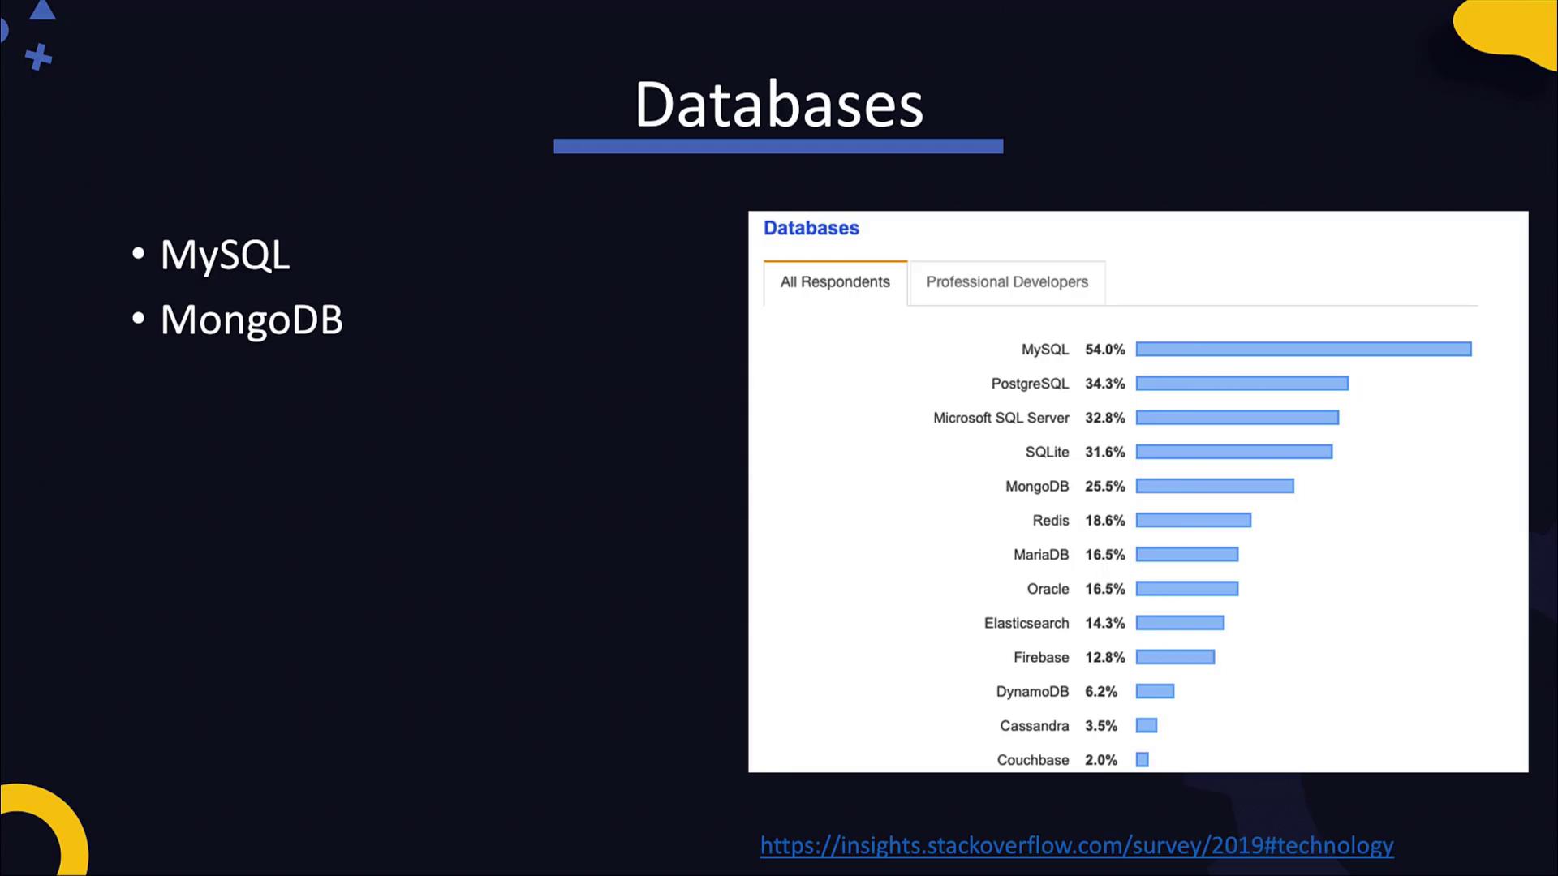
Task: Click the Stack Overflow survey link
Action: pyautogui.click(x=1076, y=845)
